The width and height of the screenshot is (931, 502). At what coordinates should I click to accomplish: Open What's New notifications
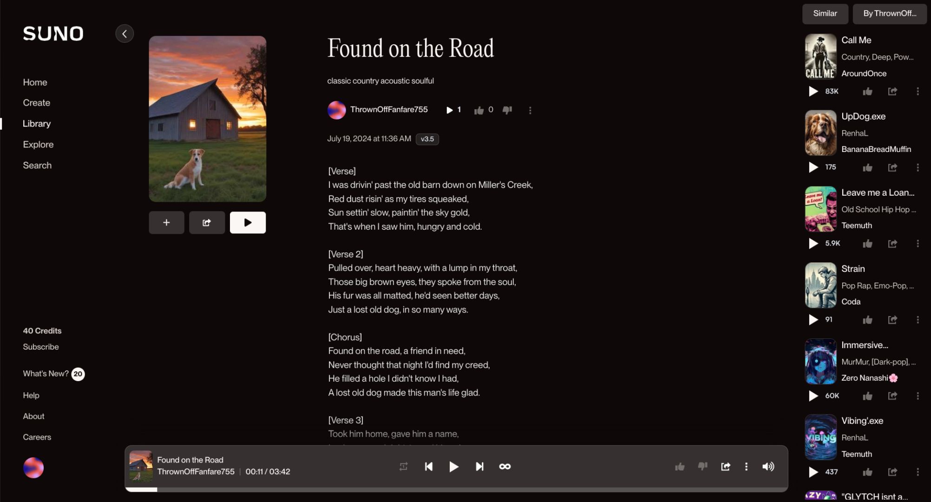[x=54, y=374]
